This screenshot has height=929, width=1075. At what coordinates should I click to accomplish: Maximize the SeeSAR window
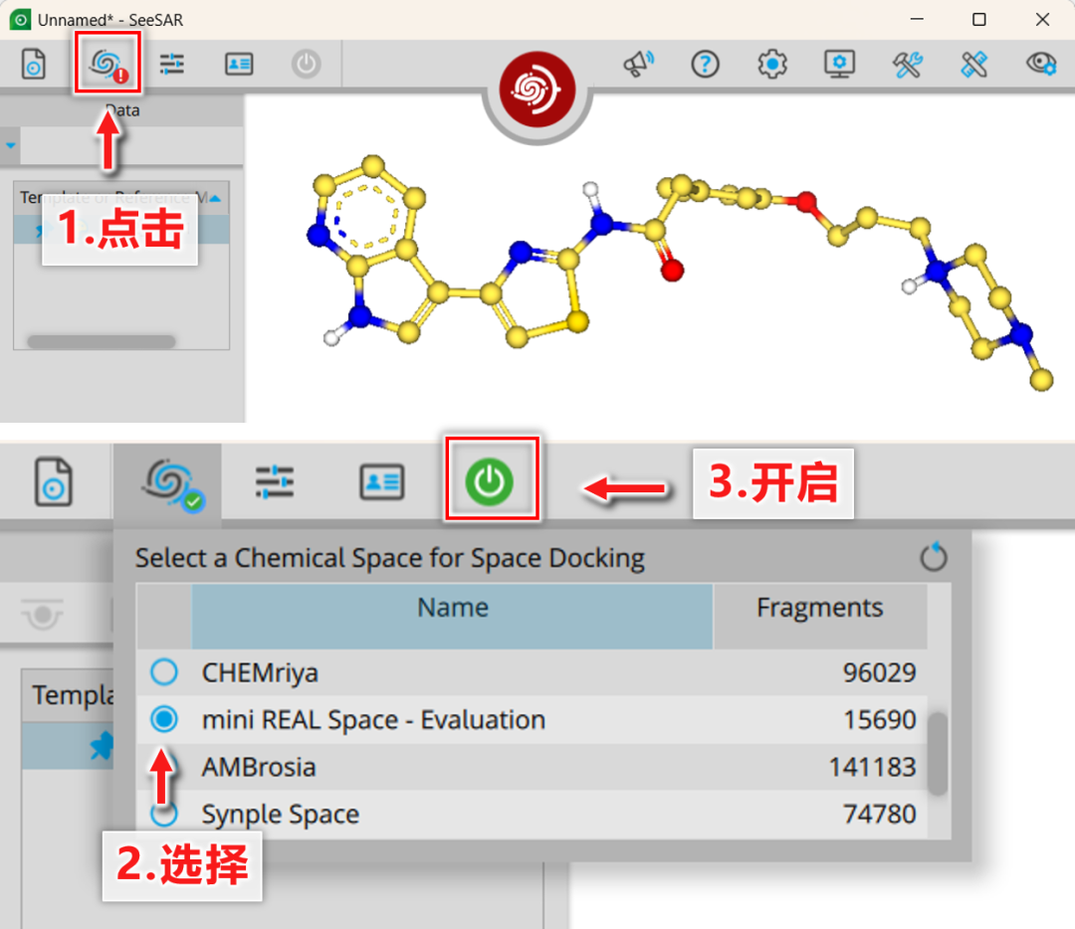(x=979, y=19)
